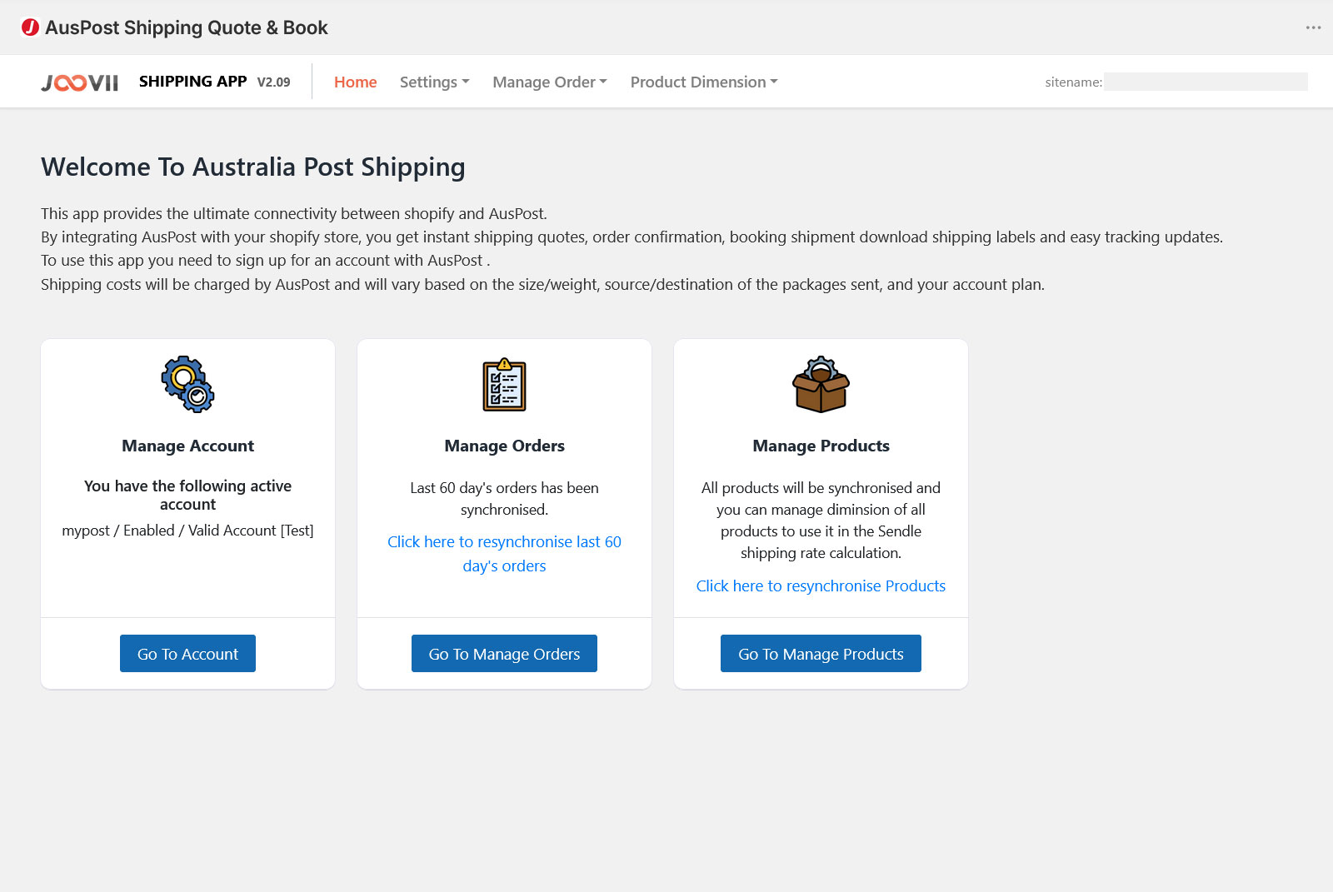Go to the Home tab
The image size is (1333, 892).
pyautogui.click(x=355, y=82)
